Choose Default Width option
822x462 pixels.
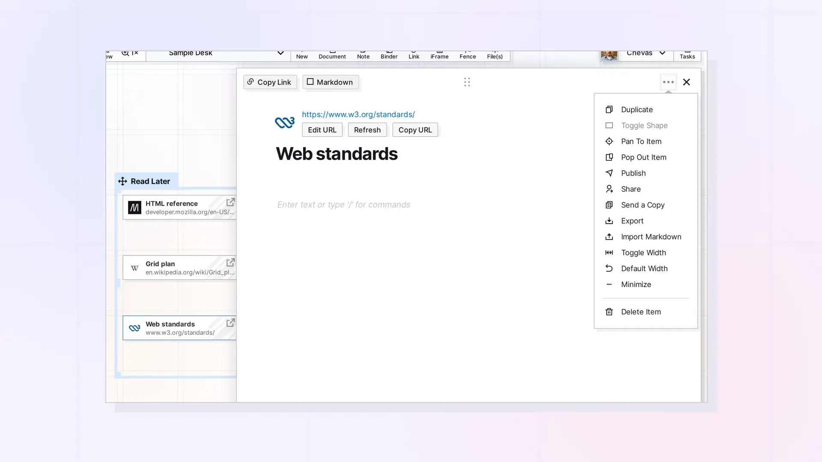point(646,268)
